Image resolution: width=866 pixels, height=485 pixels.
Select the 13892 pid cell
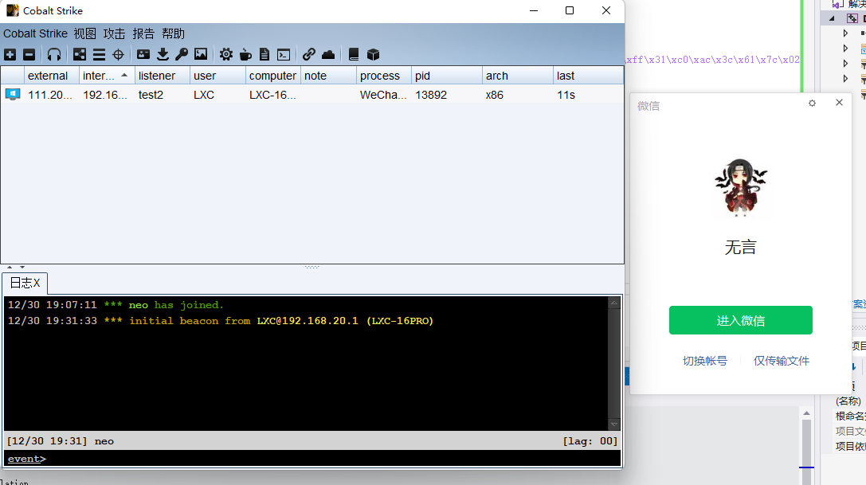click(431, 95)
